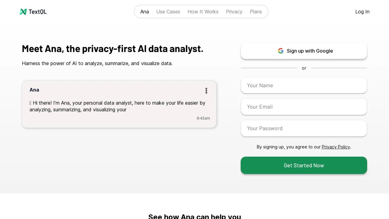Image resolution: width=389 pixels, height=219 pixels.
Task: Click the TextQL logo icon
Action: coord(23,12)
